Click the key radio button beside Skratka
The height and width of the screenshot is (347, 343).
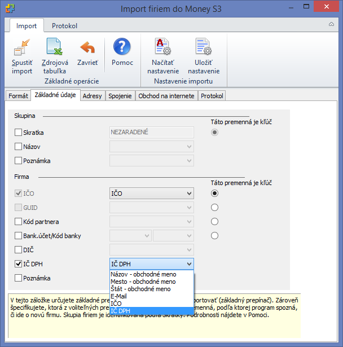coord(214,133)
